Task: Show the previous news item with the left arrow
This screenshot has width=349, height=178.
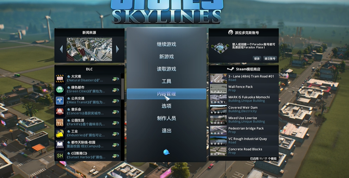Action: click(x=61, y=49)
